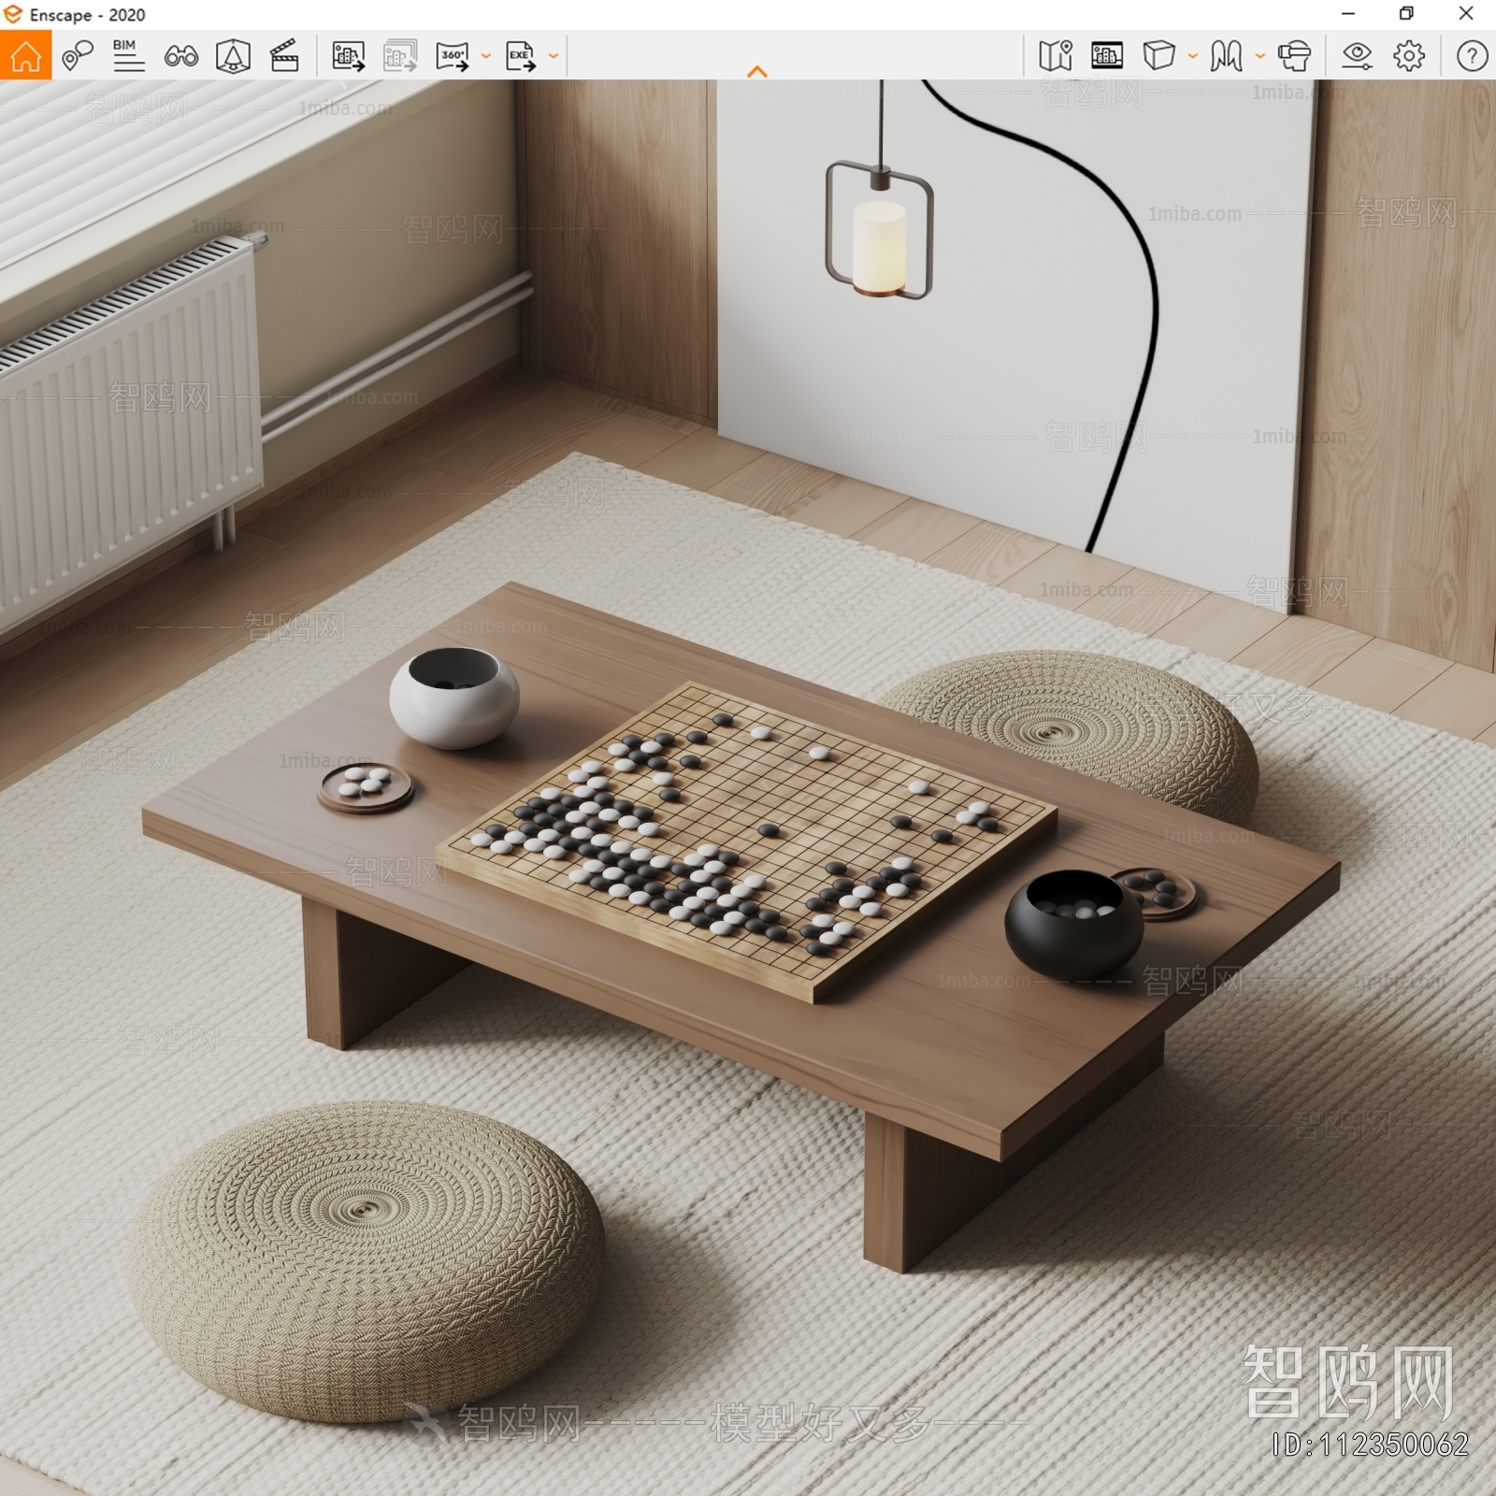This screenshot has height=1496, width=1496.
Task: Open the General Settings gear
Action: (x=1409, y=56)
